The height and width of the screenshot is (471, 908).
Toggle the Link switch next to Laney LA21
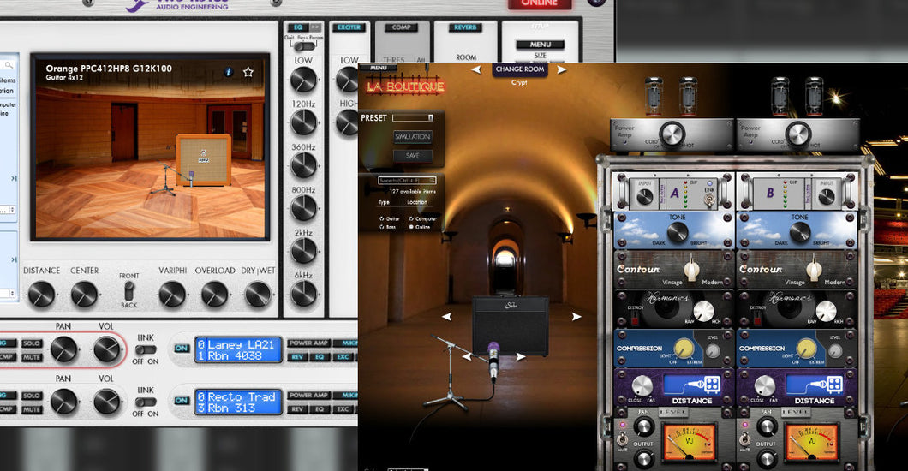pyautogui.click(x=146, y=349)
